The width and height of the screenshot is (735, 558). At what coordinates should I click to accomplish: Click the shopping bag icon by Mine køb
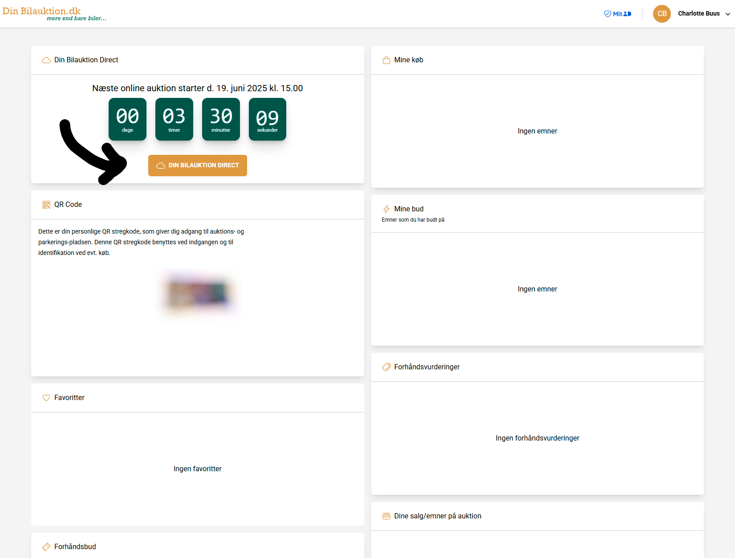coord(386,60)
